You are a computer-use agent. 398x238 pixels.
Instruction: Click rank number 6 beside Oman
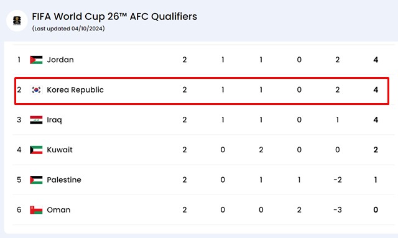19,210
